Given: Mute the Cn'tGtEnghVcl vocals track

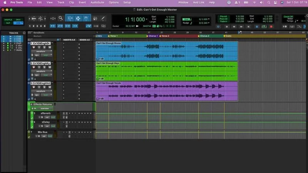Looking at the screenshot, I should 50,87.
